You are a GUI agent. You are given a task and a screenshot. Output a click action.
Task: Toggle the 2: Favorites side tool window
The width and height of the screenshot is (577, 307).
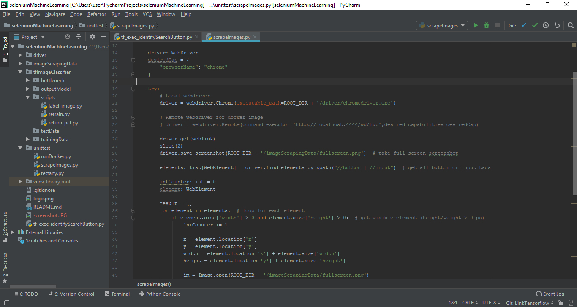point(5,268)
